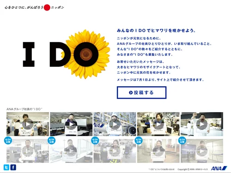Click the ANAグループ社員の"I DO" section label
Image resolution: width=231 pixels, height=173 pixels.
tap(24, 109)
